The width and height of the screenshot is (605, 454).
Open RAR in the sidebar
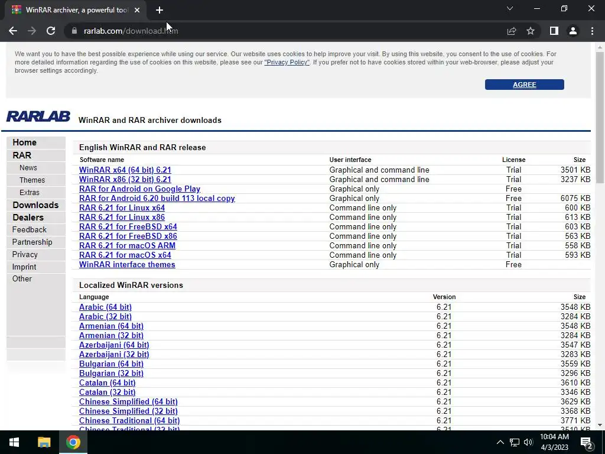22,155
